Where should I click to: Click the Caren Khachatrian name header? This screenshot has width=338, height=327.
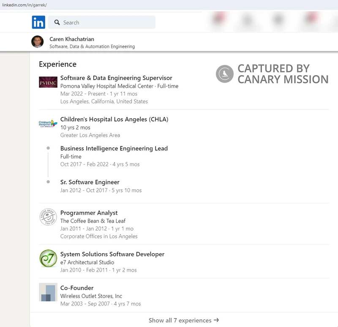pos(72,39)
